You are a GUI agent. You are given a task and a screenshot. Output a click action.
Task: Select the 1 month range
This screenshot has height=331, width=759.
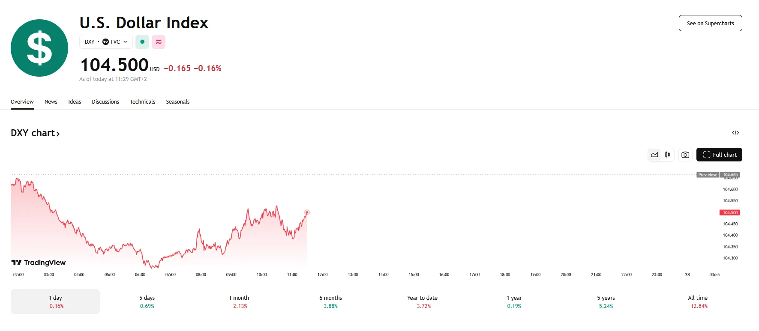click(x=239, y=301)
